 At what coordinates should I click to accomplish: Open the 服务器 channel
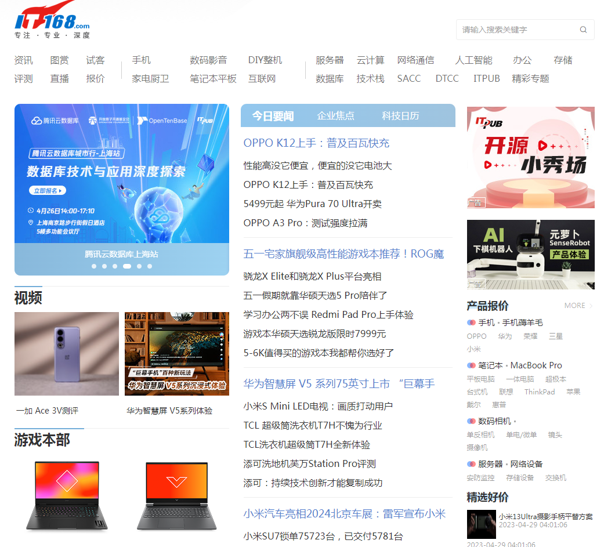pos(330,60)
